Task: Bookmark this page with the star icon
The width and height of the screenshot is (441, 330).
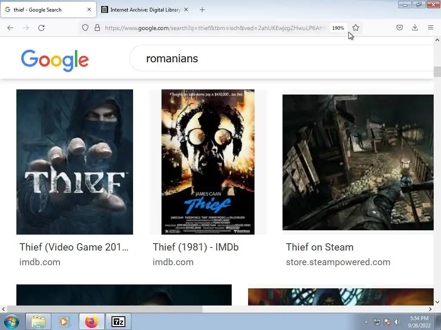Action: pos(356,27)
